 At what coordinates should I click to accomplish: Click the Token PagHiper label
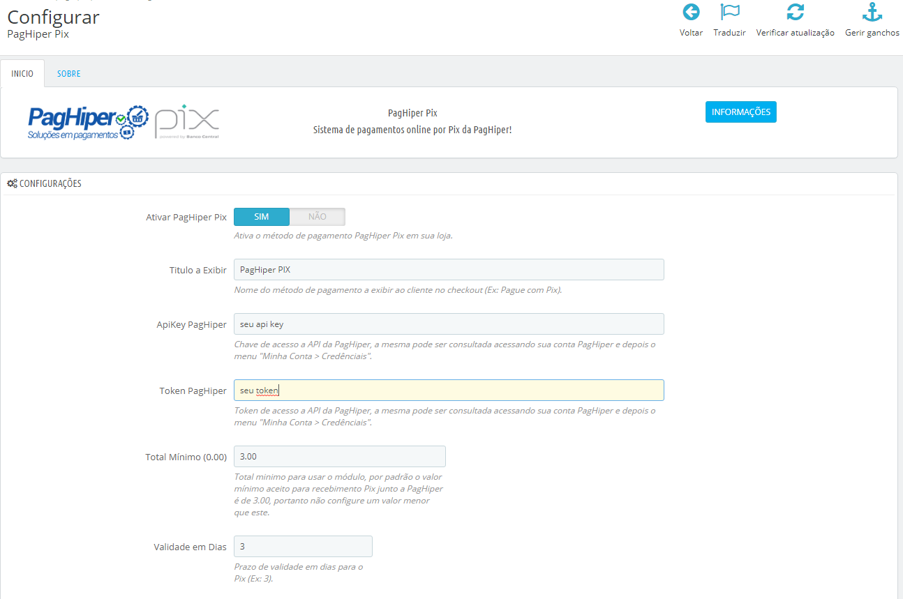pos(193,391)
